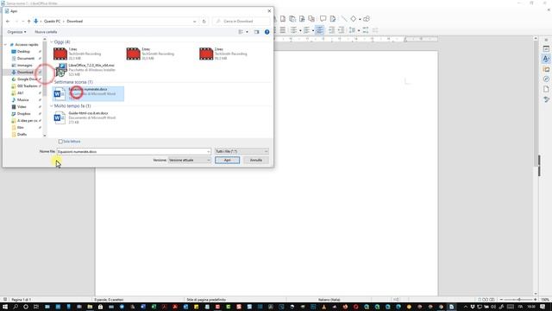The width and height of the screenshot is (552, 311).
Task: Click the Cerca in Download search field
Action: pos(241,21)
